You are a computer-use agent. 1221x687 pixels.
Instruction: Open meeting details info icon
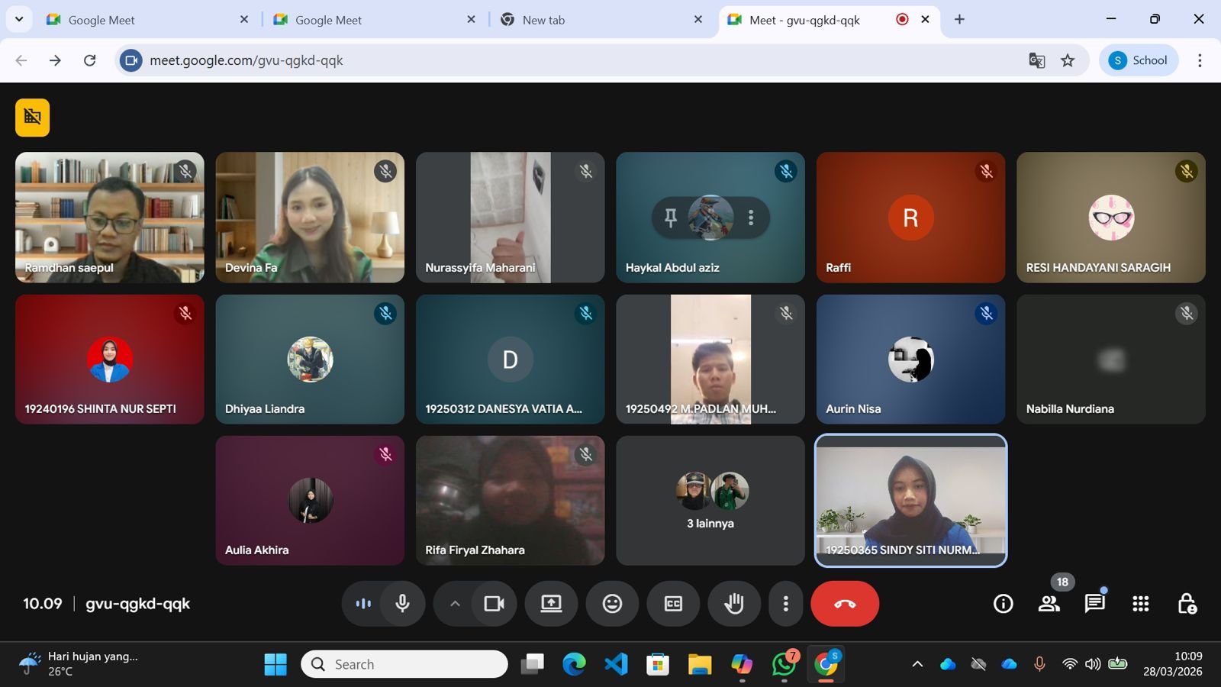[x=1003, y=604]
